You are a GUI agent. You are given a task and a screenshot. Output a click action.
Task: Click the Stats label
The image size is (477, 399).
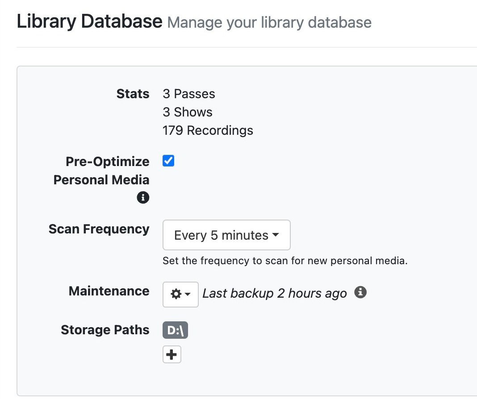tap(133, 94)
